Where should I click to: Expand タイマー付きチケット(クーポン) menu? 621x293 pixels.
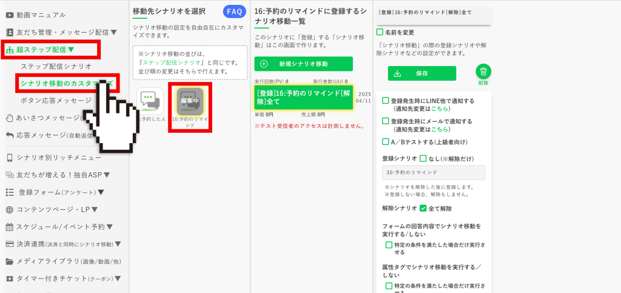[x=63, y=278]
